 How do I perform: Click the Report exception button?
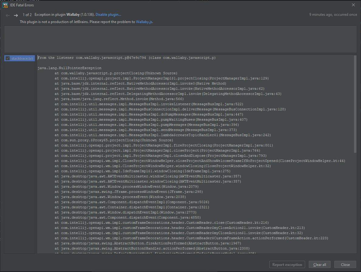tap(287, 265)
